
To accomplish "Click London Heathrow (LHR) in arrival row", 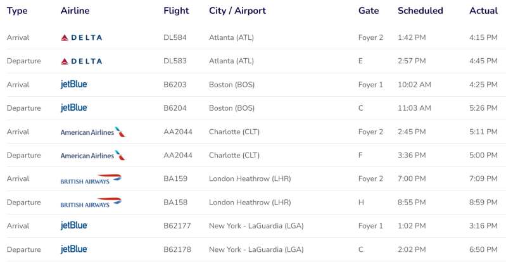I will [x=250, y=178].
